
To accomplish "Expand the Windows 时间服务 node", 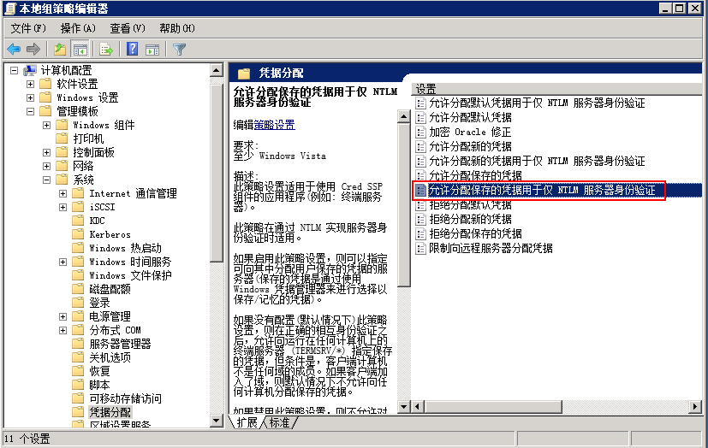I will pos(62,262).
